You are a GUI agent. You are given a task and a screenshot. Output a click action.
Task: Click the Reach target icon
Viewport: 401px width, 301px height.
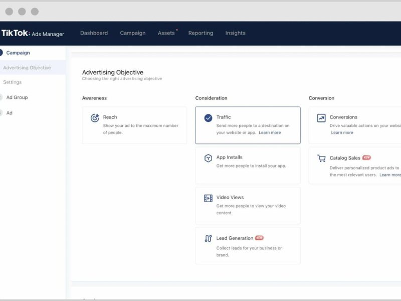point(95,118)
